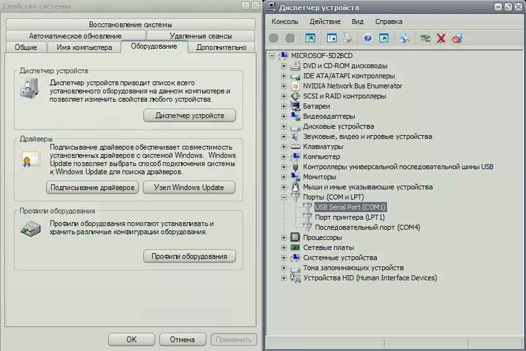
Task: Open Properties via toolbar icon
Action: coord(332,39)
